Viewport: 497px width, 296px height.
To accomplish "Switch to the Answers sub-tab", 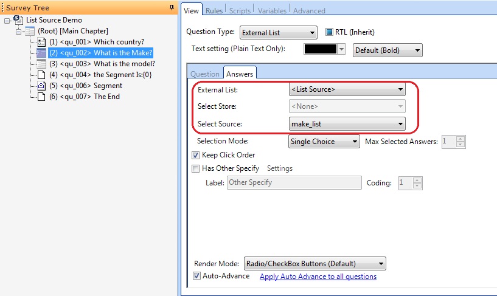I will tap(240, 73).
